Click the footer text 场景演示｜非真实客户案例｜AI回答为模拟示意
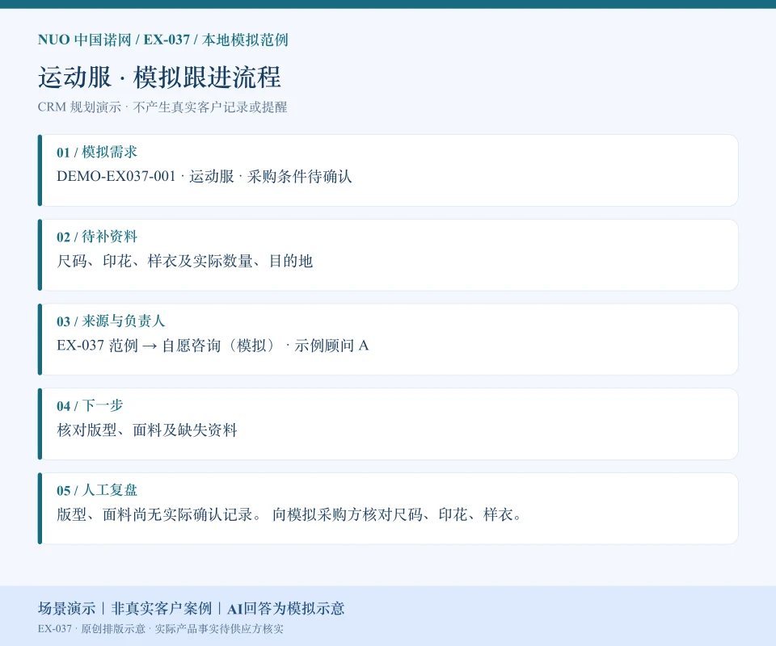This screenshot has width=776, height=646. [191, 608]
